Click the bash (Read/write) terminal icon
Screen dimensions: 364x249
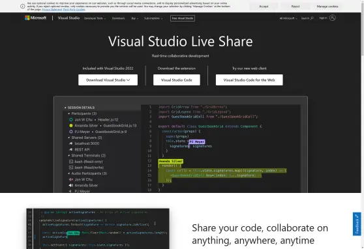71,168
